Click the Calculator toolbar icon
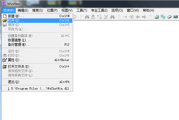Screen dimensions: 179x120 [176, 17]
